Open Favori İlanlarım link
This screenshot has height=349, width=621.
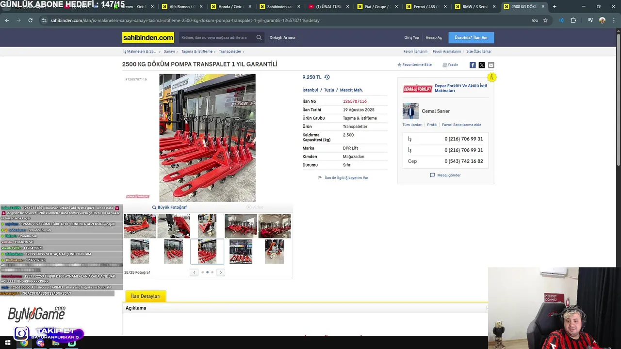[415, 51]
